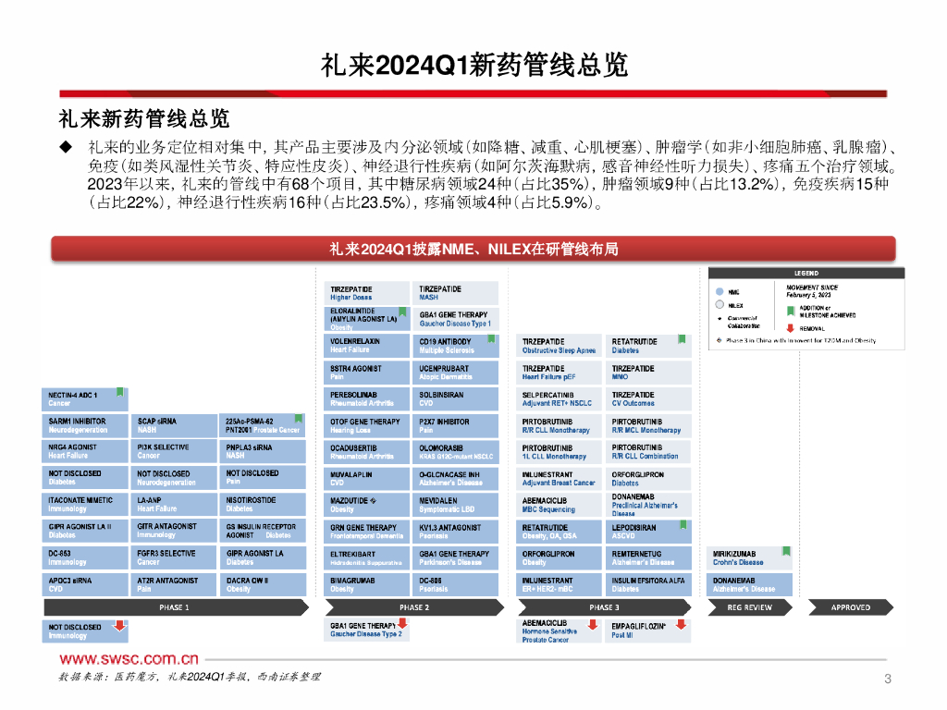947x710 pixels.
Task: Select the ITACONATE MIMETIC Immunology card
Action: coord(85,505)
